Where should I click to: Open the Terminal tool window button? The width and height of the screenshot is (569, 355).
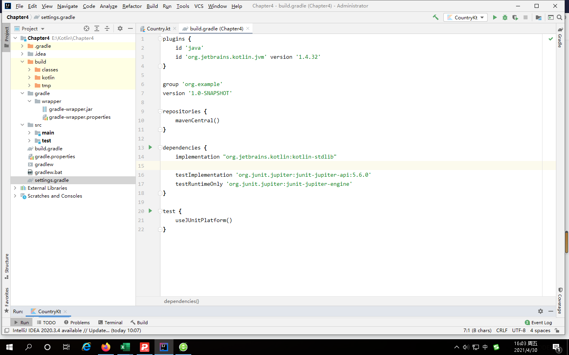pyautogui.click(x=111, y=322)
